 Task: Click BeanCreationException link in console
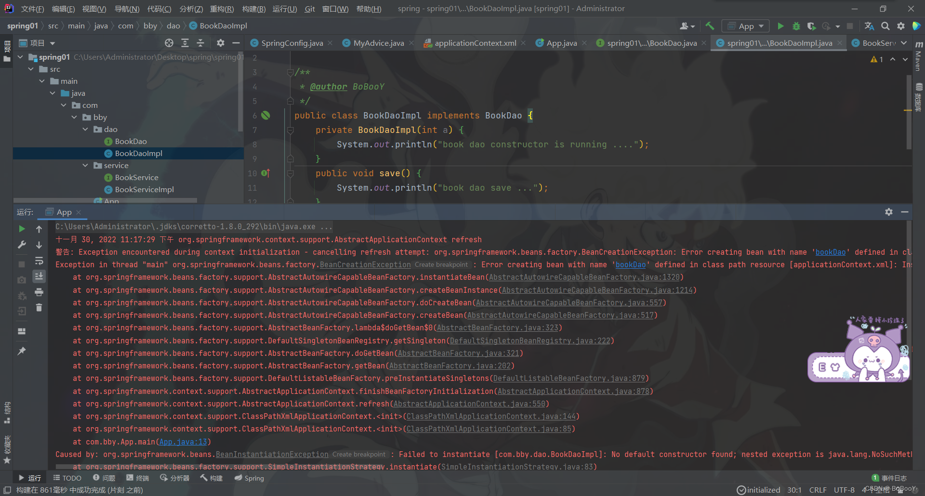click(x=365, y=264)
